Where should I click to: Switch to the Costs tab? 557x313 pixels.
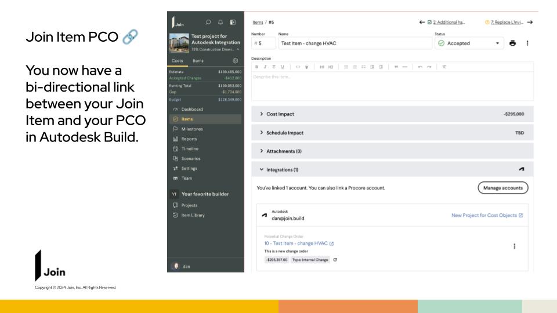(x=178, y=61)
